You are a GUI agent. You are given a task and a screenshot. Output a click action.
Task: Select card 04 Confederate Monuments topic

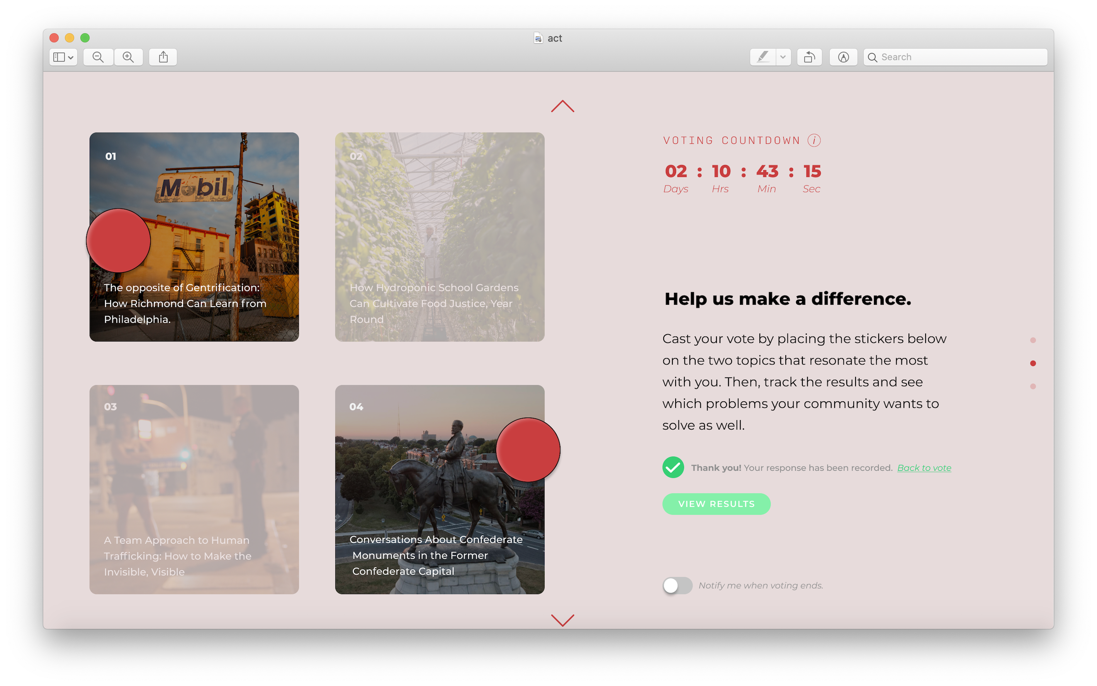coord(440,490)
